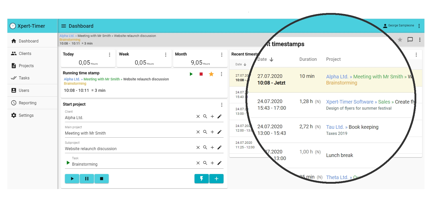Search for a client
This screenshot has width=442, height=201.
(x=205, y=117)
